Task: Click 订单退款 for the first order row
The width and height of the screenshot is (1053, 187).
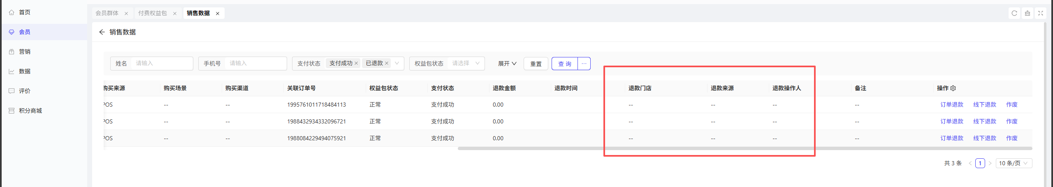Action: click(951, 105)
